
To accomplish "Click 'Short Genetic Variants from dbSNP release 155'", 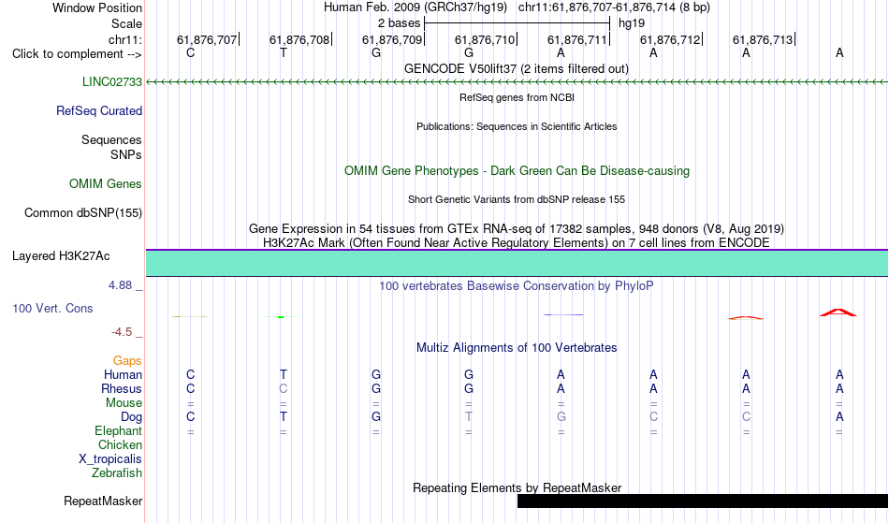I will (517, 199).
